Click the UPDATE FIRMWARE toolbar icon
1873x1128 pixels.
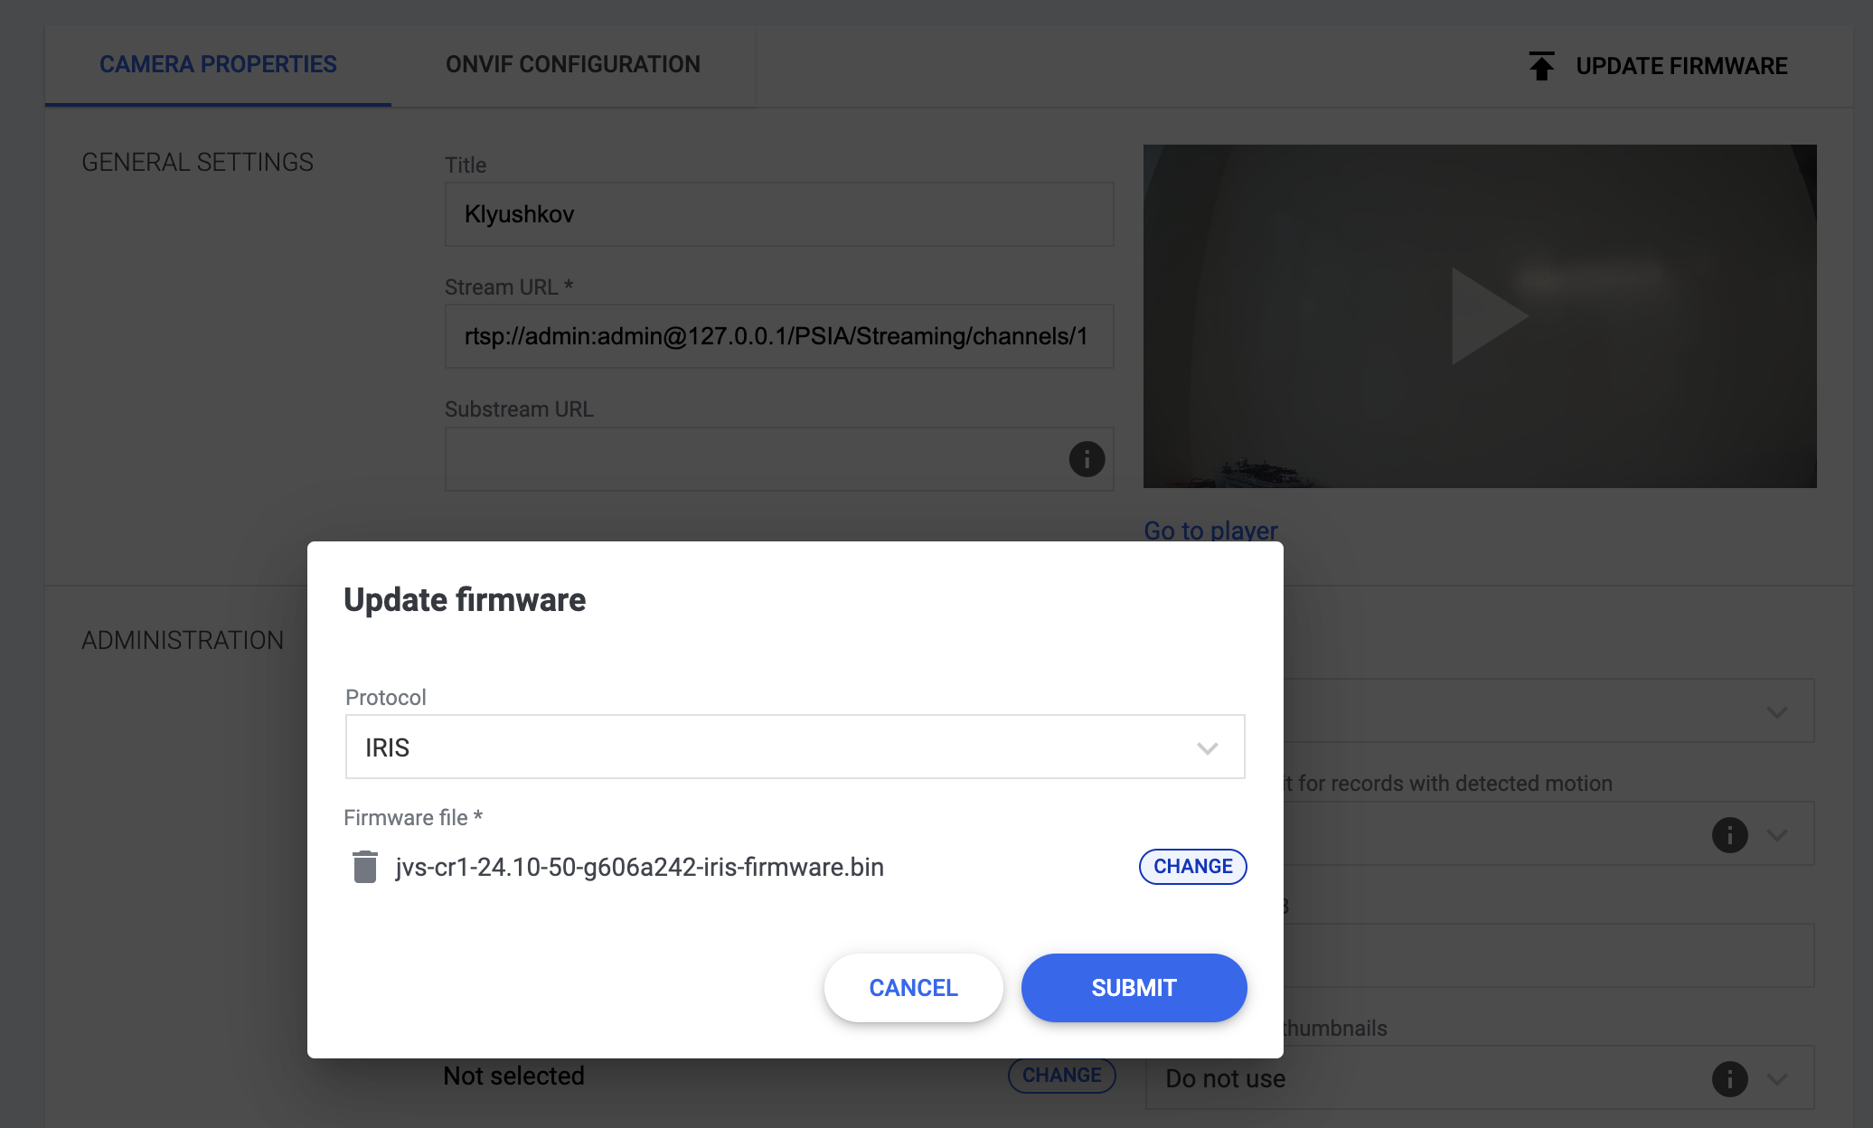[x=1538, y=64]
